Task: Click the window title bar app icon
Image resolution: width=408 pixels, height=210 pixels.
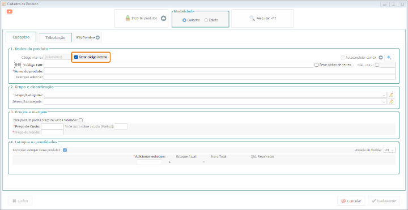Action: pos(4,4)
